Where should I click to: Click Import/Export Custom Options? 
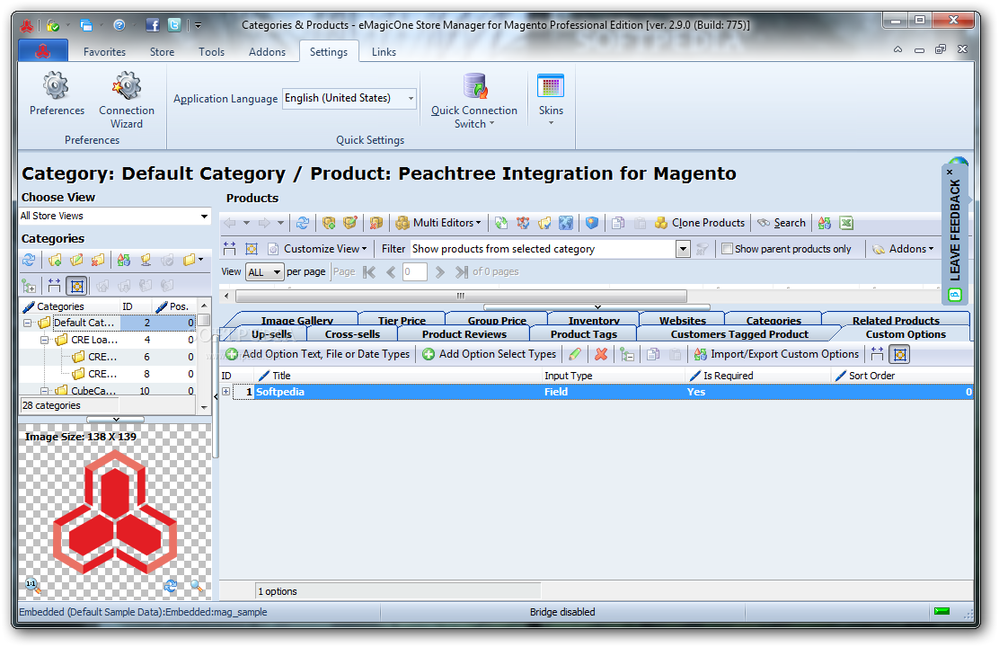[x=776, y=354]
